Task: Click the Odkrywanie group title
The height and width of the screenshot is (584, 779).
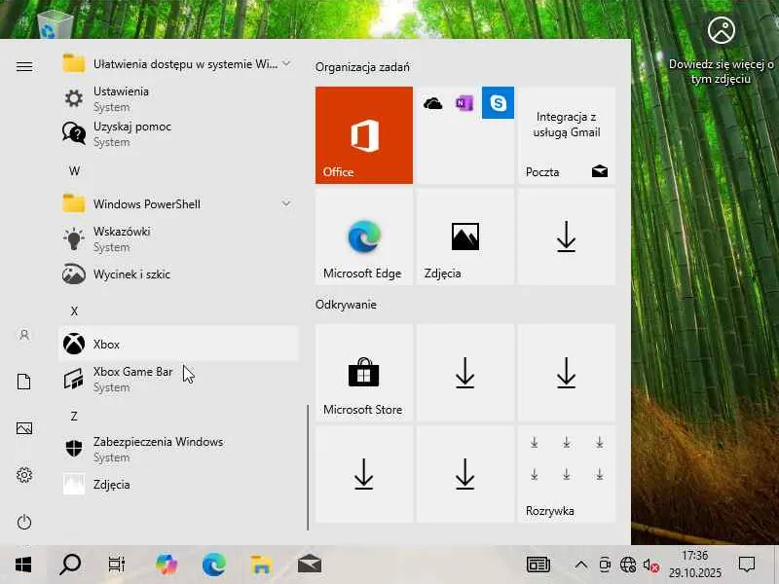Action: click(346, 305)
